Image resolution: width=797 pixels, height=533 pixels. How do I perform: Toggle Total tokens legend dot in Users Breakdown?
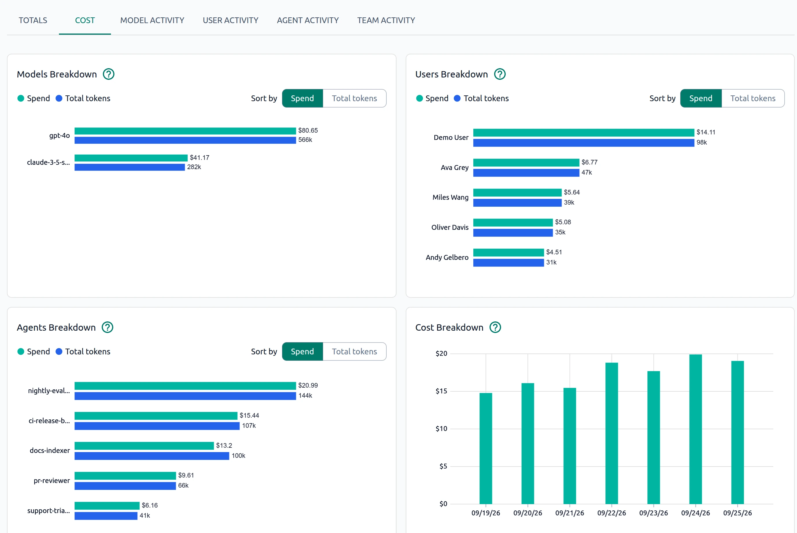coord(457,98)
